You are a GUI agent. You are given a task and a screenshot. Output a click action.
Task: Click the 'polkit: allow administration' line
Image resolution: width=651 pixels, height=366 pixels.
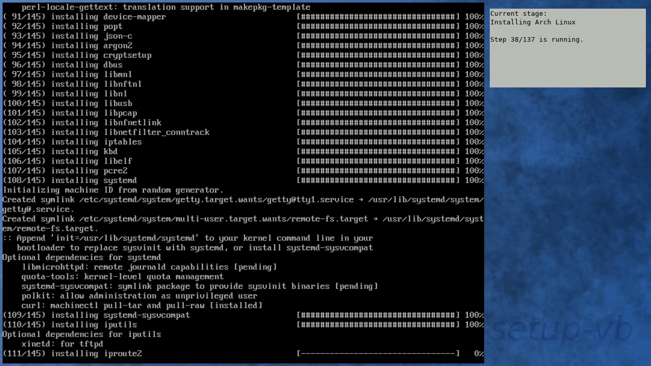(x=139, y=296)
